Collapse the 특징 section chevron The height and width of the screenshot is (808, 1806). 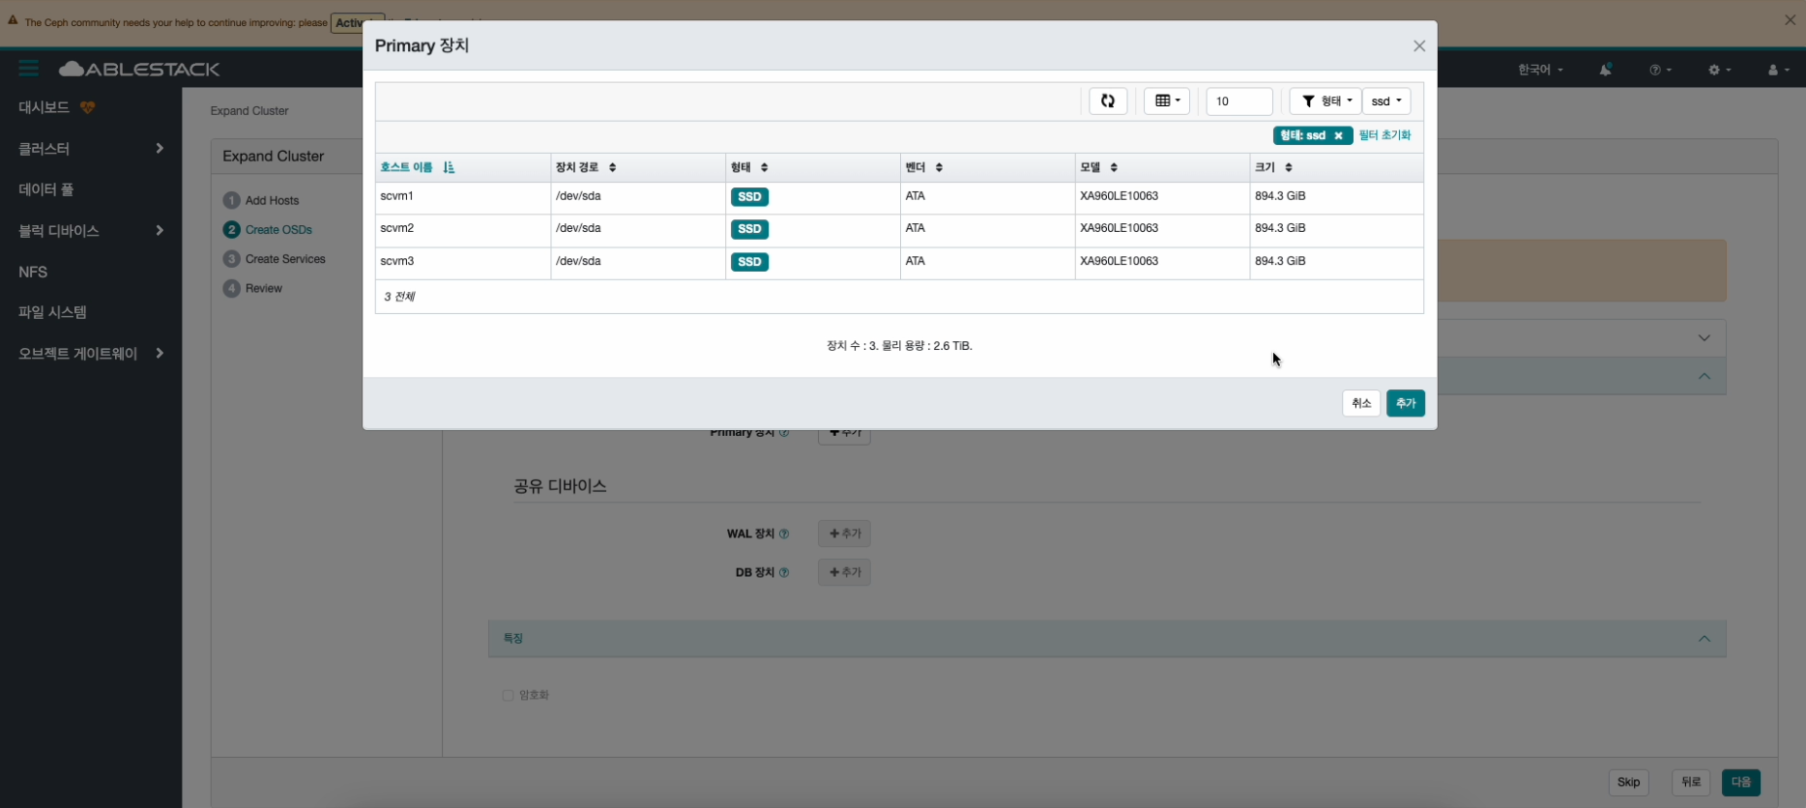[x=1704, y=639]
